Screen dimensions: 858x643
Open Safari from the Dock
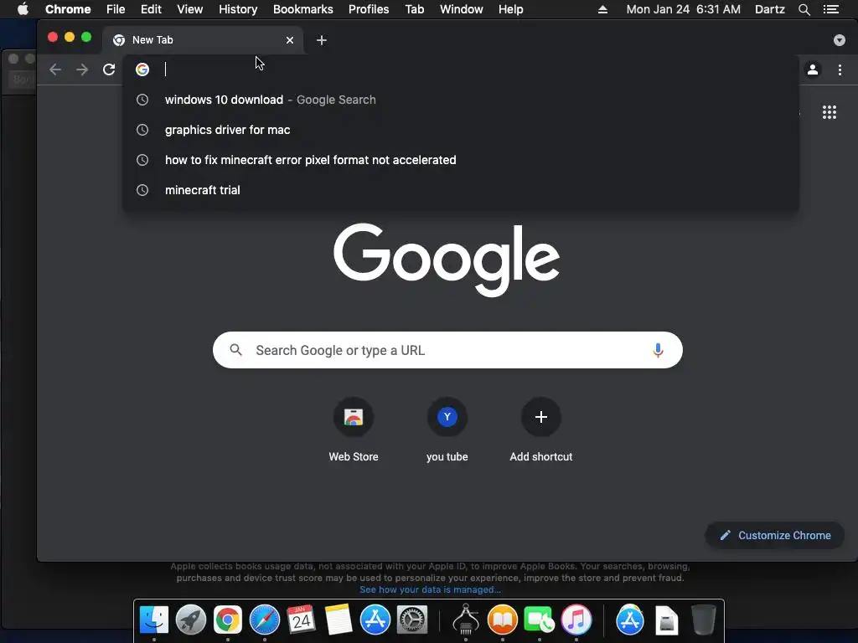tap(264, 620)
